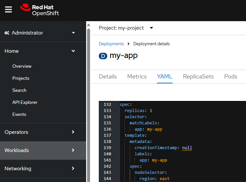246x182 pixels.
Task: Switch to the Details tab
Action: [x=108, y=77]
